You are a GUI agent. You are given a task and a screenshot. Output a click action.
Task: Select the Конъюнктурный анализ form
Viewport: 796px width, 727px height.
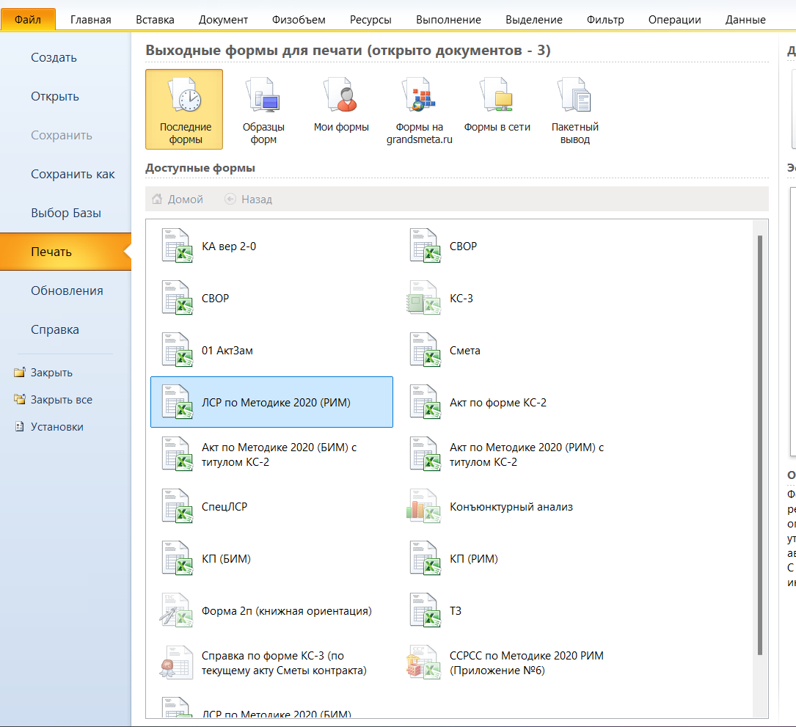pos(511,507)
